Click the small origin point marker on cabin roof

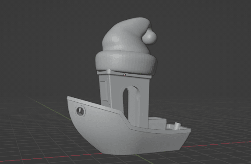124,75
